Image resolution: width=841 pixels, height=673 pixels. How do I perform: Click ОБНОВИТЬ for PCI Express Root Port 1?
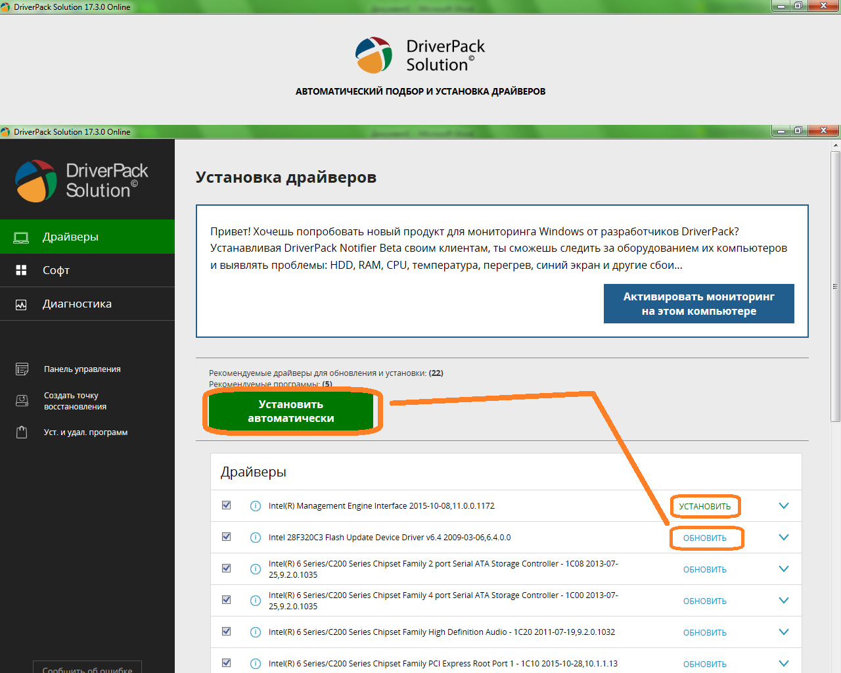point(705,664)
